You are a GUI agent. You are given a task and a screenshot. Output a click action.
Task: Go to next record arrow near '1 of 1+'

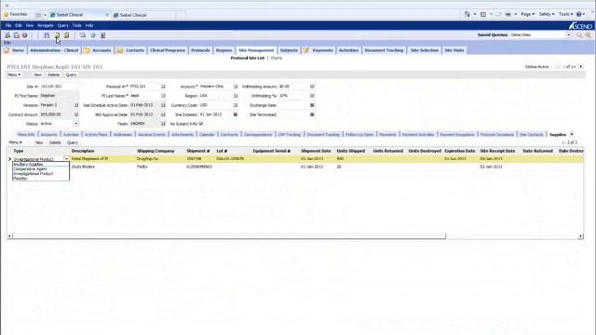581,66
